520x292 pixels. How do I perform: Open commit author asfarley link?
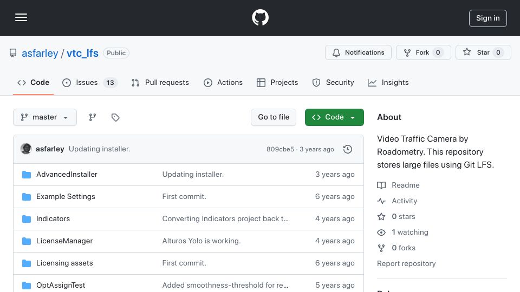(x=50, y=149)
